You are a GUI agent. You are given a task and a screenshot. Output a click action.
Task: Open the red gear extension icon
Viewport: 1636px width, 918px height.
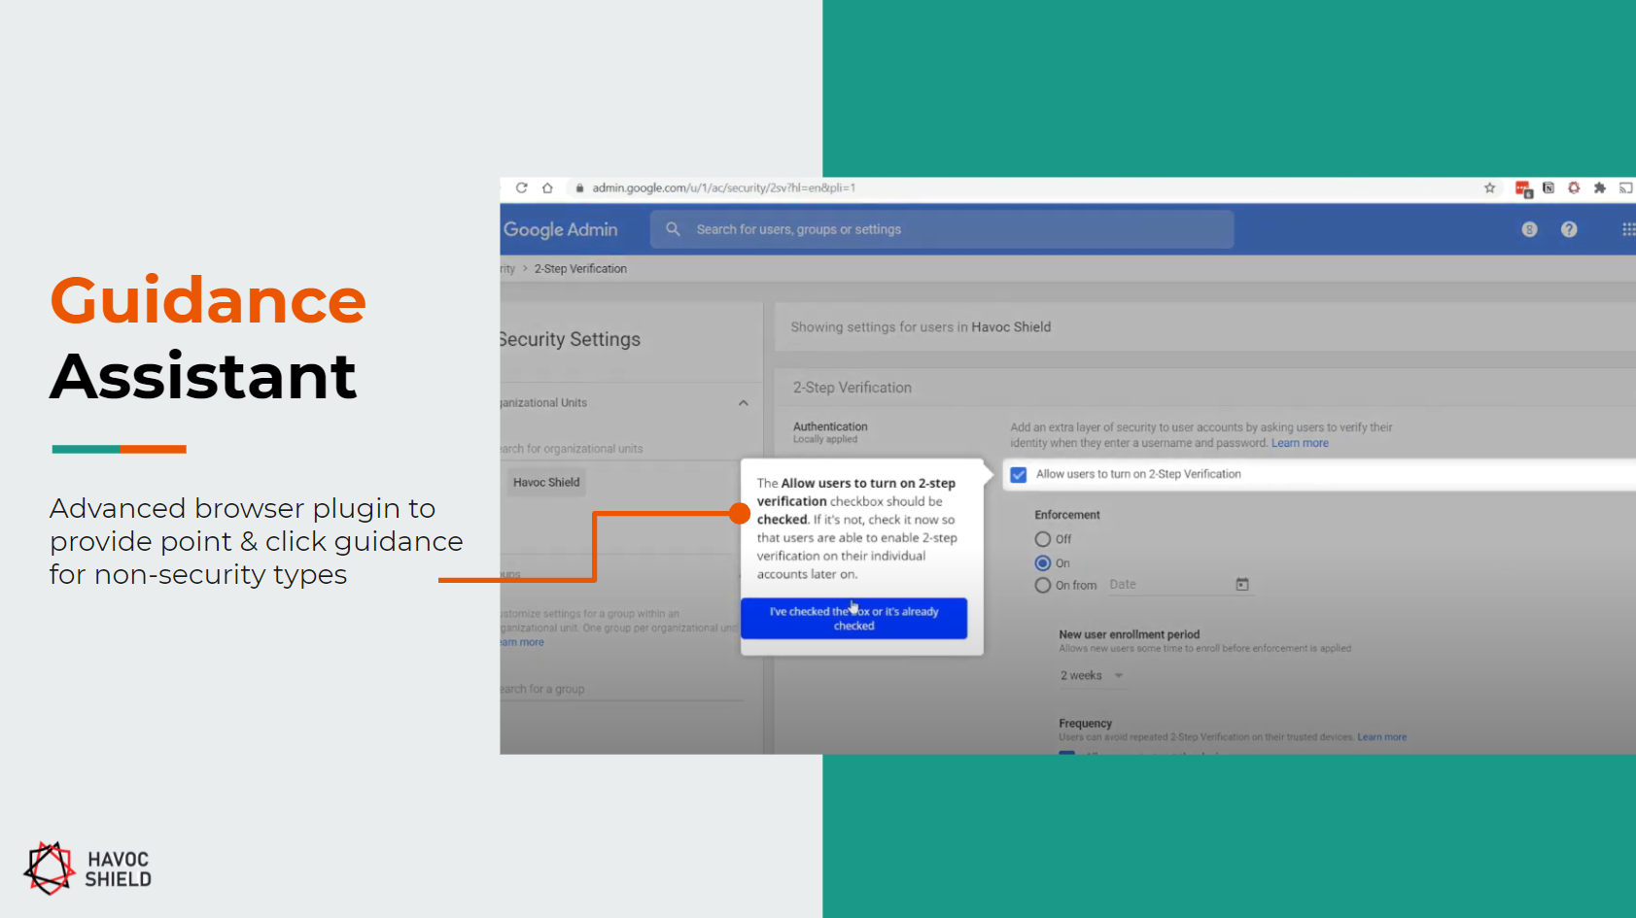tap(1574, 187)
